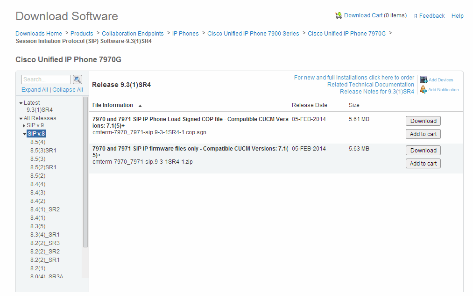
Task: Select release 8.4(4)
Action: click(x=38, y=184)
